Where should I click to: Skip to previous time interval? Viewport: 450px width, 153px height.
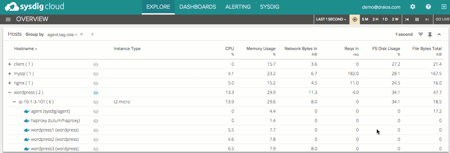pos(407,19)
